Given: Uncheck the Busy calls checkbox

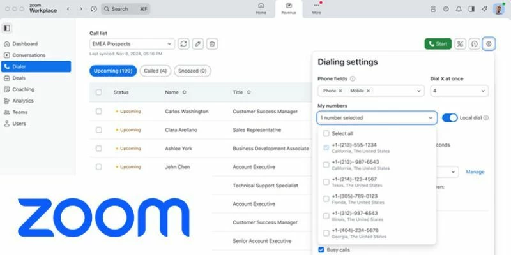Looking at the screenshot, I should pyautogui.click(x=321, y=250).
